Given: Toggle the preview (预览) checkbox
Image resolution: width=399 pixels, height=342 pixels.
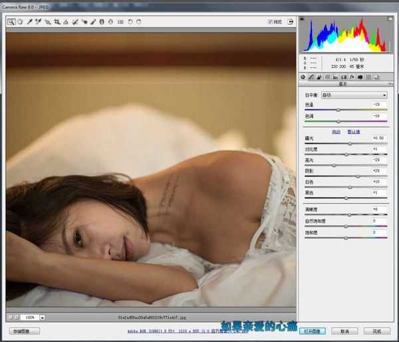Looking at the screenshot, I should [270, 22].
